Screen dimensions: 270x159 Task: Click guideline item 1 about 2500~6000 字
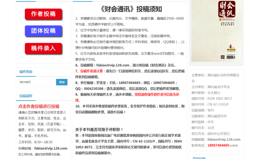[130, 21]
